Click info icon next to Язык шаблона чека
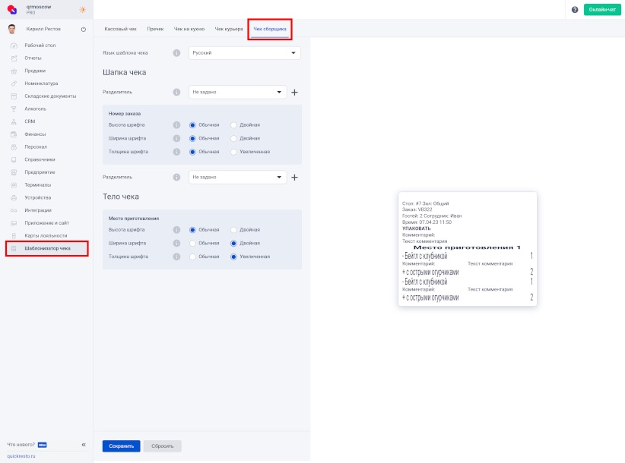Image resolution: width=625 pixels, height=463 pixels. pyautogui.click(x=176, y=53)
